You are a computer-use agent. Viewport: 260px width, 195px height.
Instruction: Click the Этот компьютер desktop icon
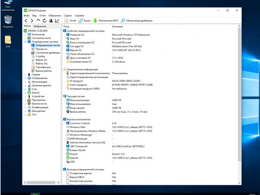(8, 6)
